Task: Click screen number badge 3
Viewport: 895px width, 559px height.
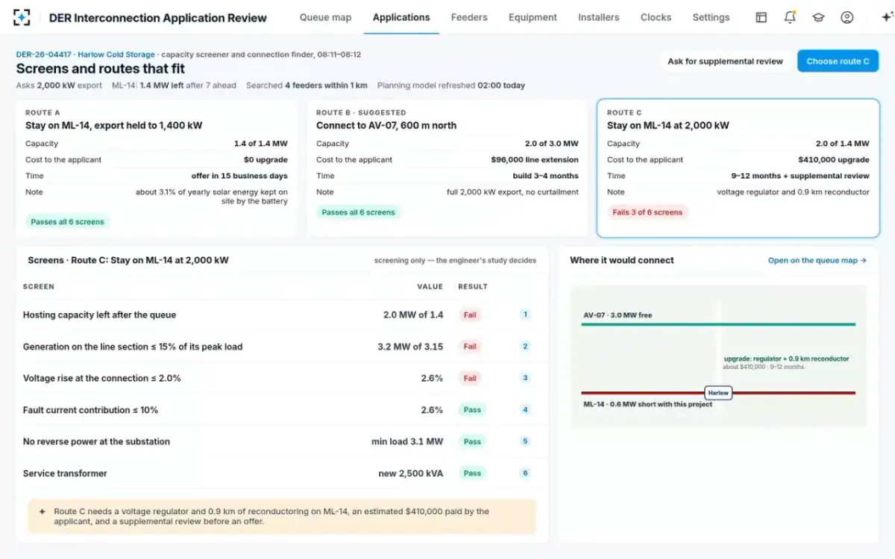Action: pyautogui.click(x=525, y=378)
